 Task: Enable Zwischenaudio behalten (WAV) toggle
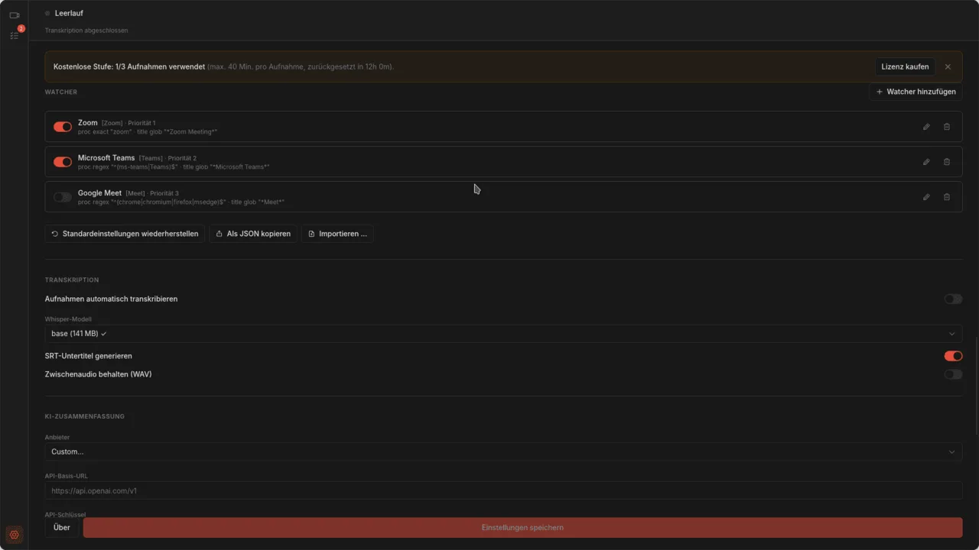pos(953,374)
